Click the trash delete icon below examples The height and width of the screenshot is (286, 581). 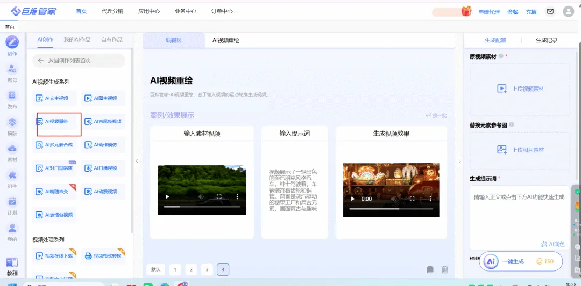(445, 269)
